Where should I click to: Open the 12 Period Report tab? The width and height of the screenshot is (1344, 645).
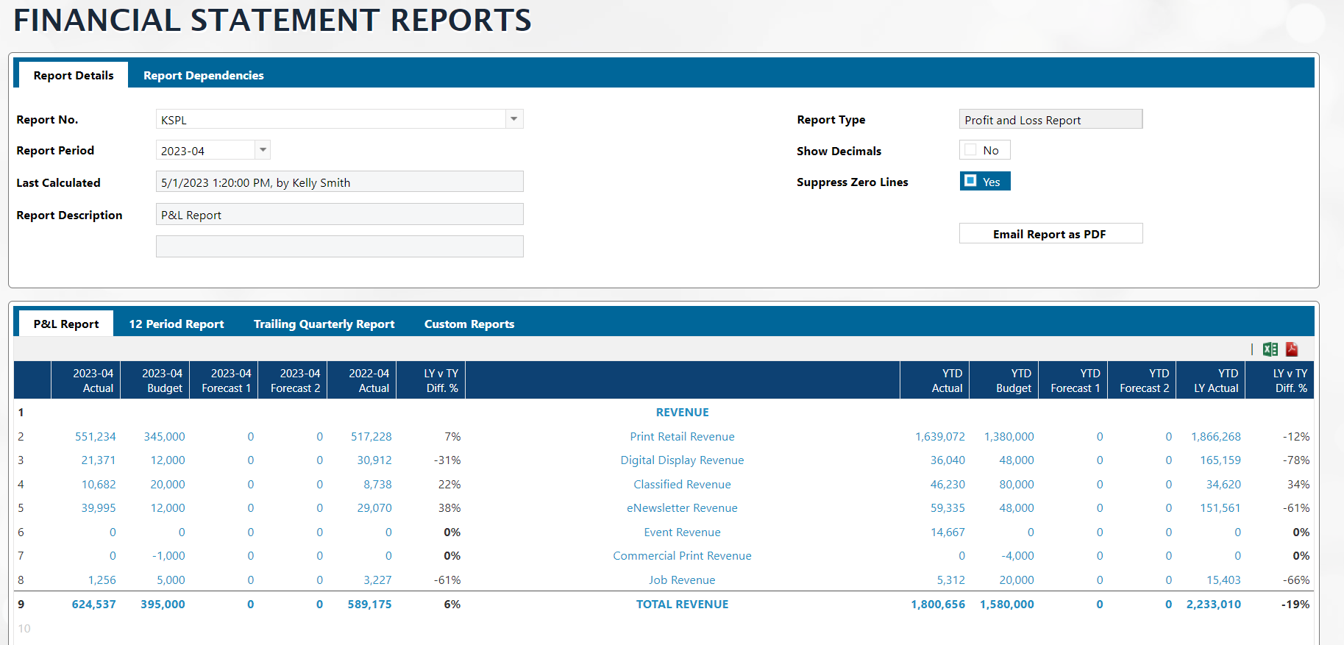coord(177,324)
